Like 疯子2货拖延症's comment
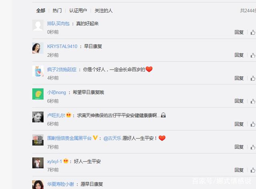 click(253, 78)
